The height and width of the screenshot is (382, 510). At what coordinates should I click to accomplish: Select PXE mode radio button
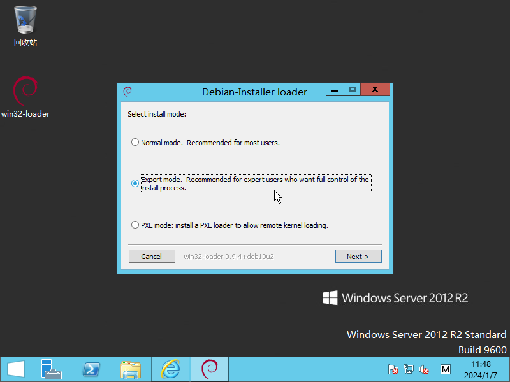pos(135,225)
